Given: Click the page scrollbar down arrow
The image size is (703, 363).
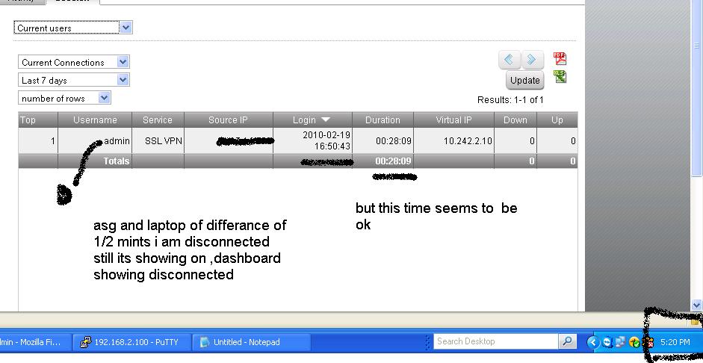Looking at the screenshot, I should [x=696, y=305].
